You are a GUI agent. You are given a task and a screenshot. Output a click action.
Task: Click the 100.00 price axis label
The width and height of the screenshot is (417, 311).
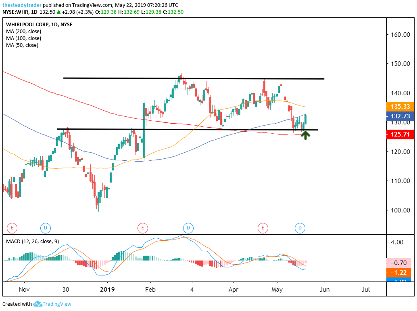(400, 210)
